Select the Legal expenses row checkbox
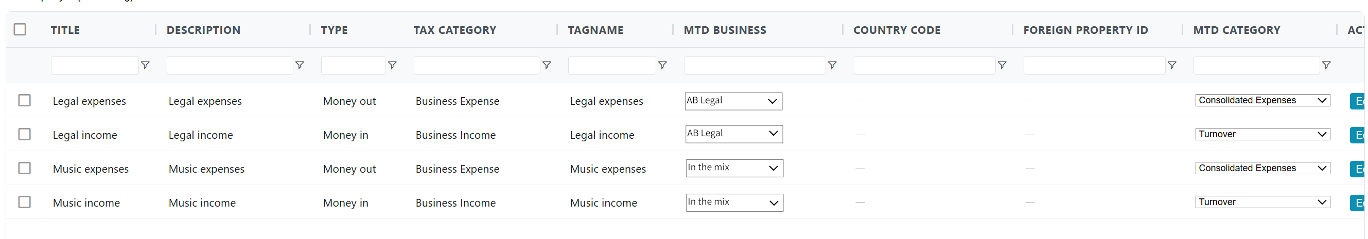 [x=24, y=100]
